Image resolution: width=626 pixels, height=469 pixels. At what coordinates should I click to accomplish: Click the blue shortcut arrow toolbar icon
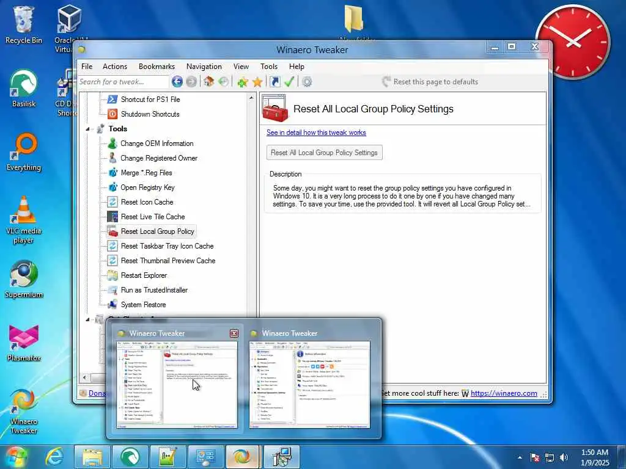coord(274,82)
